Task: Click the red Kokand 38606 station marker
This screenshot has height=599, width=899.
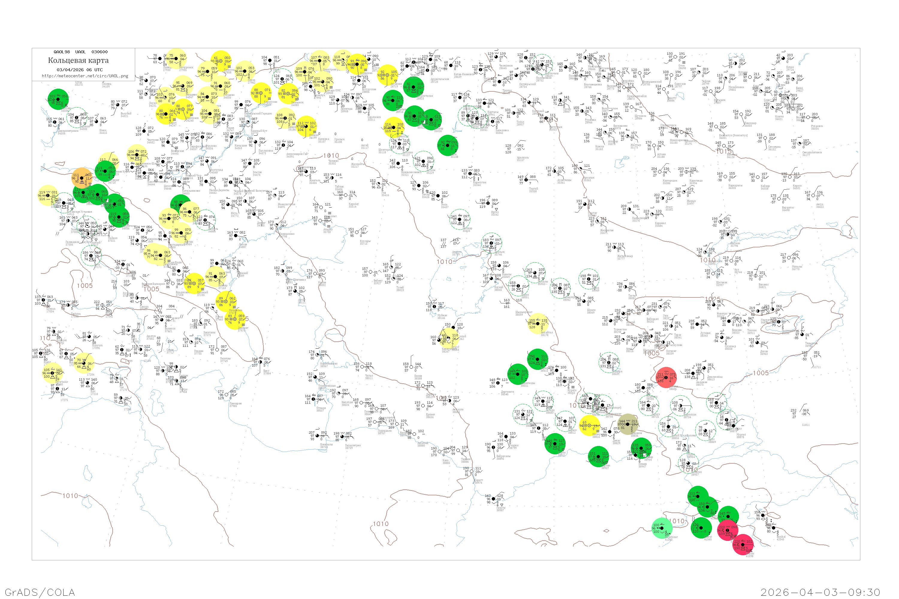Action: (666, 377)
